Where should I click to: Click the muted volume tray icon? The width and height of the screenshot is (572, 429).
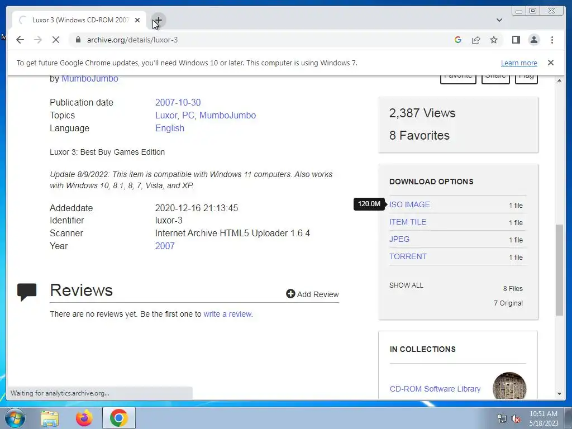[516, 419]
